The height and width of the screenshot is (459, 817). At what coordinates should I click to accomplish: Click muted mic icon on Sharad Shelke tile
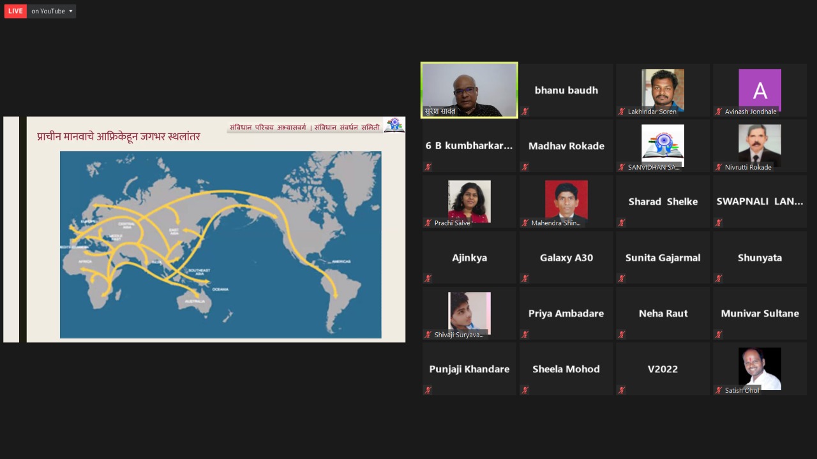click(622, 223)
